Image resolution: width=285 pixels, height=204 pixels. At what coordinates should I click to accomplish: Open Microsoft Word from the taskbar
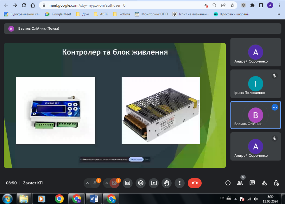(x=94, y=199)
